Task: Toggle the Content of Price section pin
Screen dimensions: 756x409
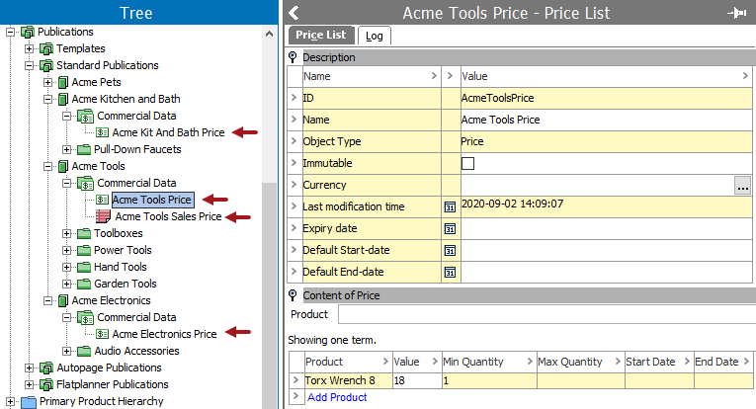Action: coord(293,295)
